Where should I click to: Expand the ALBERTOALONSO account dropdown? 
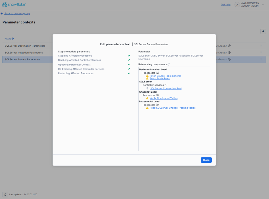click(262, 4)
